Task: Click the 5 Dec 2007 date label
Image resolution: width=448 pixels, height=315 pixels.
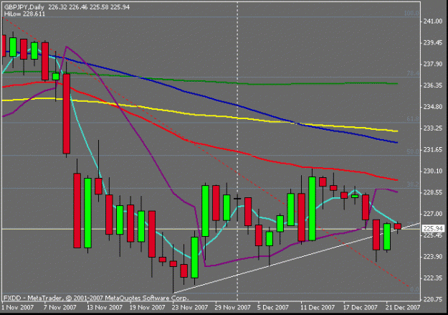Action: 273,308
